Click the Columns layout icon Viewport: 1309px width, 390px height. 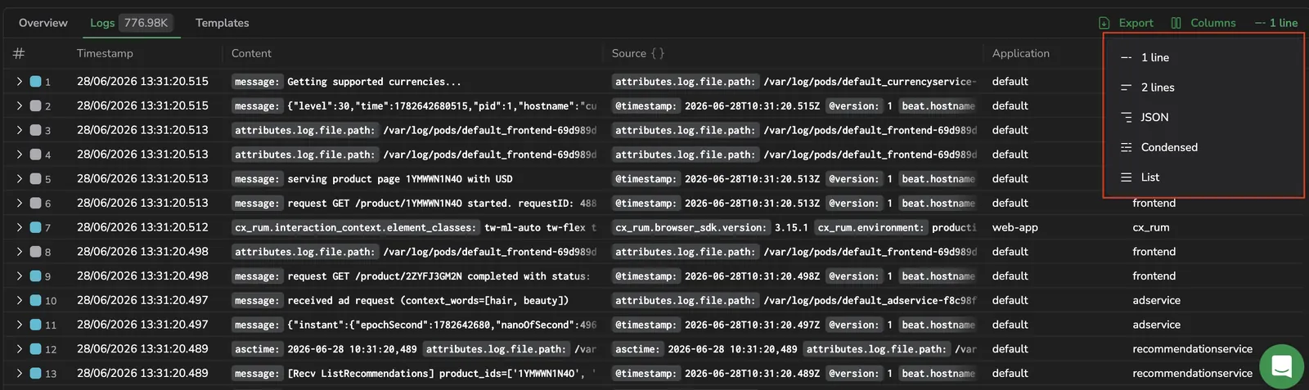(1176, 23)
